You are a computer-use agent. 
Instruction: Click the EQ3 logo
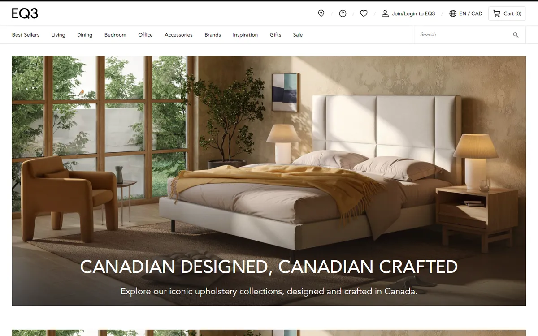tap(25, 13)
